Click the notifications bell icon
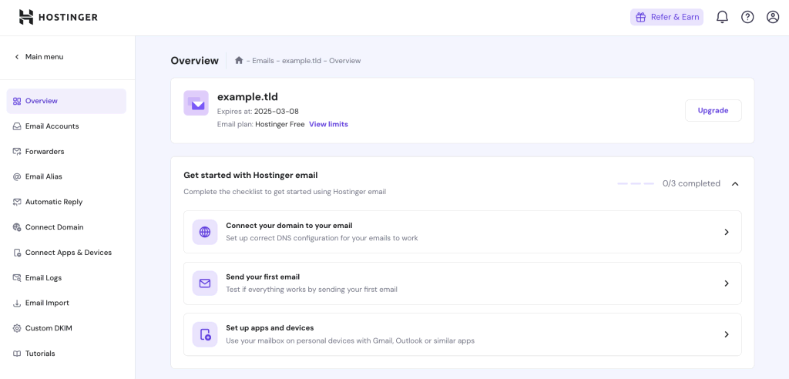This screenshot has width=789, height=379. click(722, 17)
